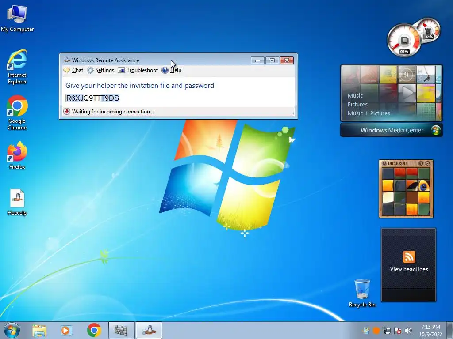
Task: Switch to Windows Firewall taskbar button
Action: point(121,330)
